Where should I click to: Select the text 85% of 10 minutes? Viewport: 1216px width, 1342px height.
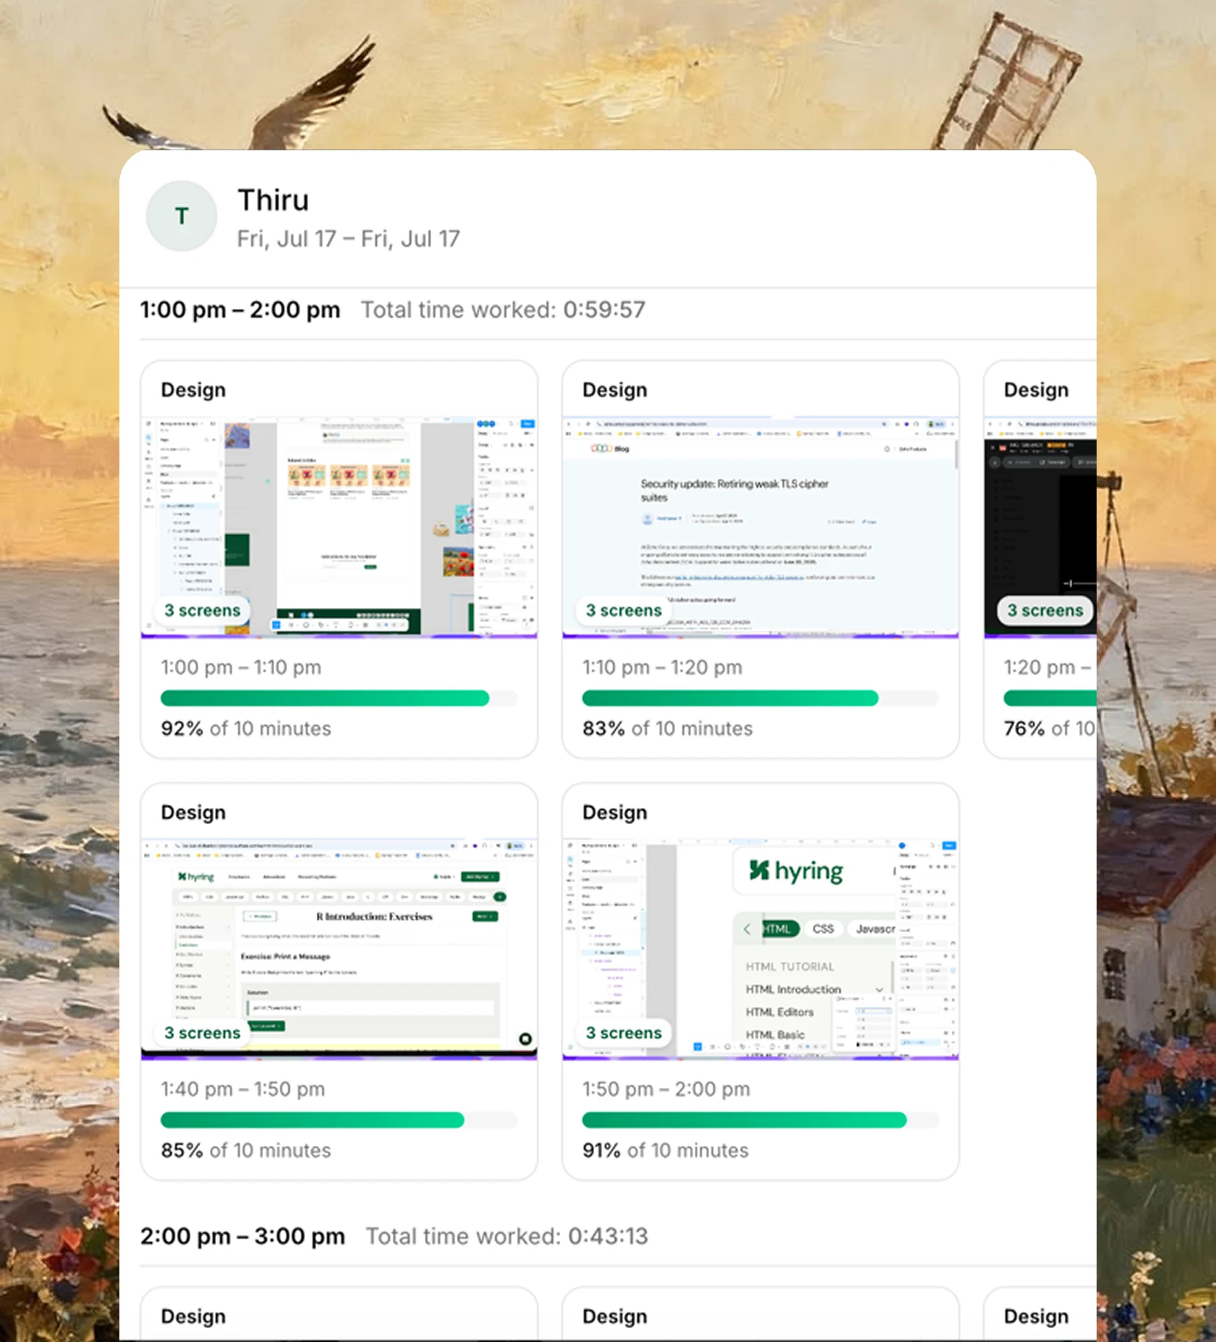tap(246, 1150)
